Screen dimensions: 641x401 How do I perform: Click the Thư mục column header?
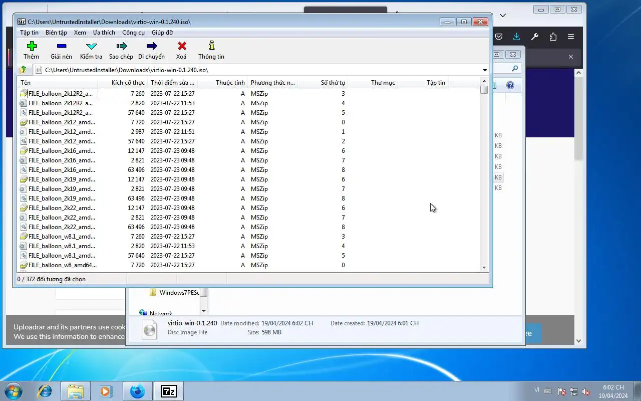pyautogui.click(x=373, y=83)
